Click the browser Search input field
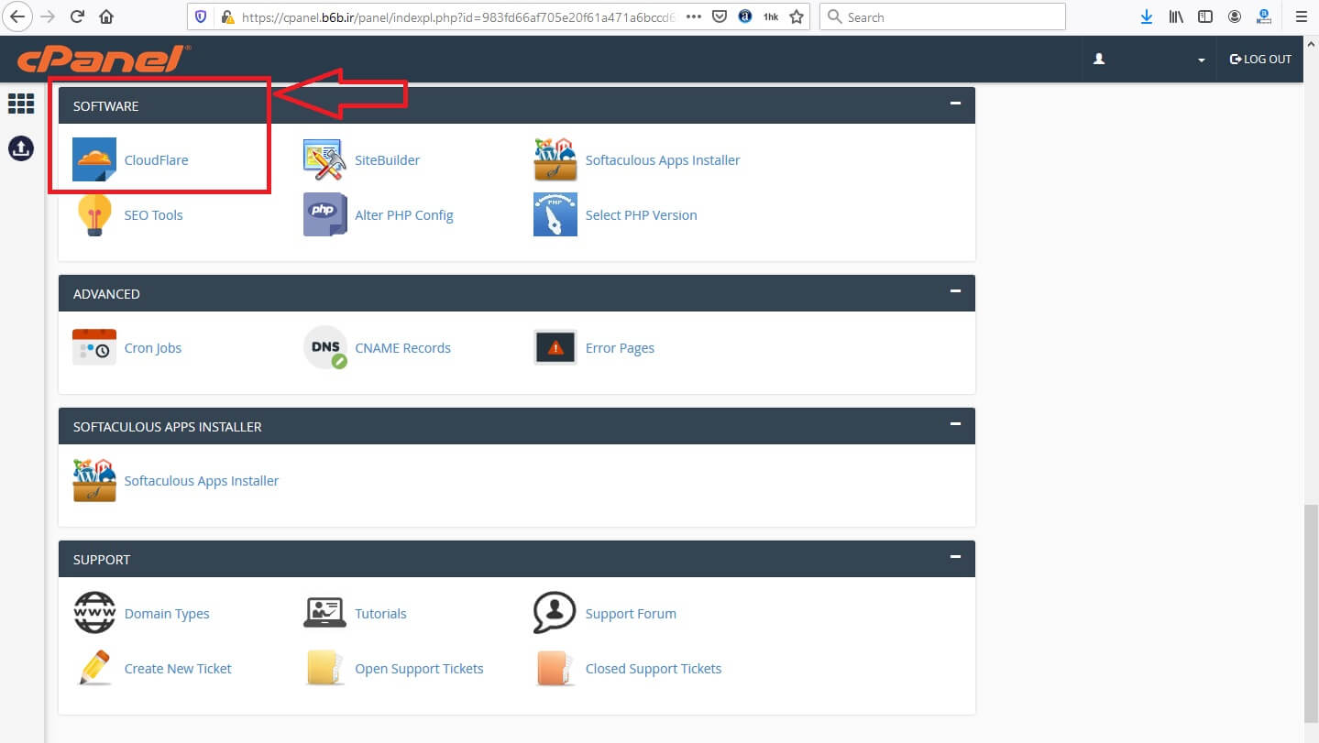 pyautogui.click(x=942, y=16)
